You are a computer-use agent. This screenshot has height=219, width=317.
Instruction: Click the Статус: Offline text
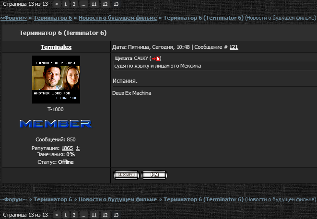tap(56, 162)
